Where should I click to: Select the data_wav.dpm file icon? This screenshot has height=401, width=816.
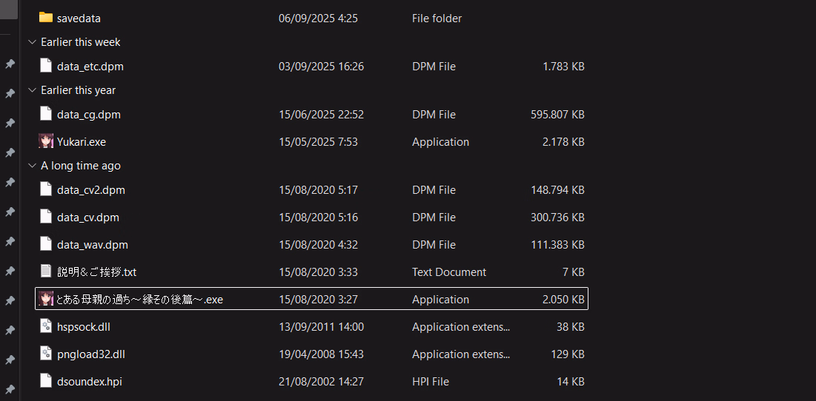pos(46,244)
